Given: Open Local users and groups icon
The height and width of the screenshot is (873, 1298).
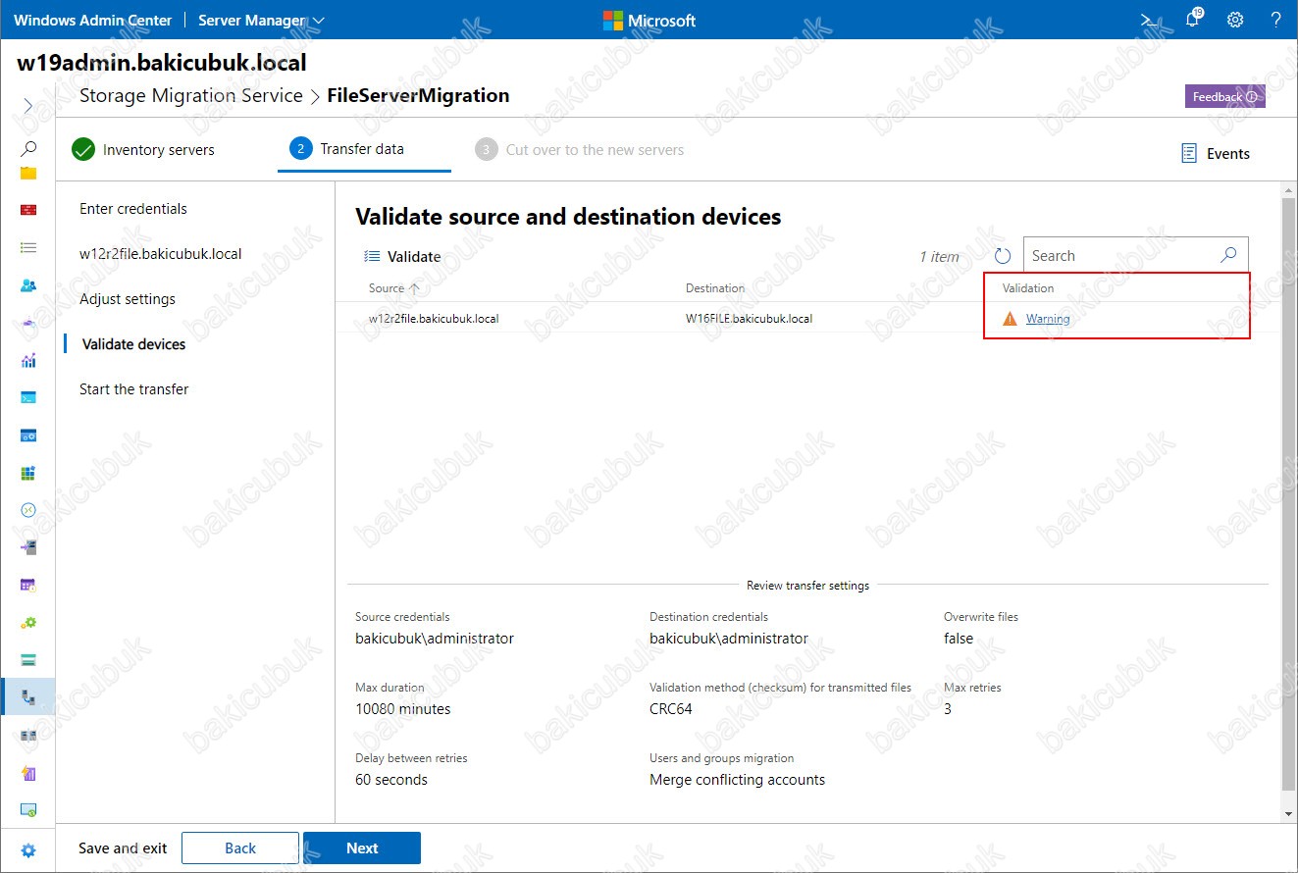Looking at the screenshot, I should (28, 285).
